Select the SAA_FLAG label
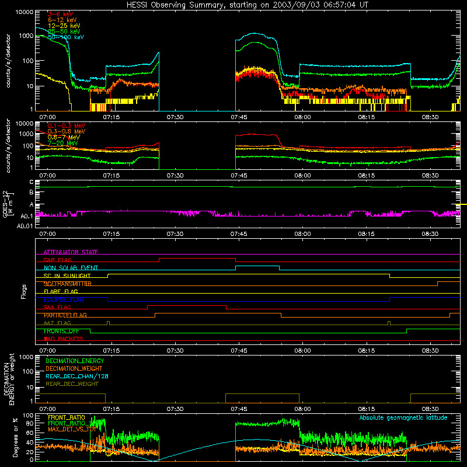Screen dimensions: 467x467 (57, 307)
